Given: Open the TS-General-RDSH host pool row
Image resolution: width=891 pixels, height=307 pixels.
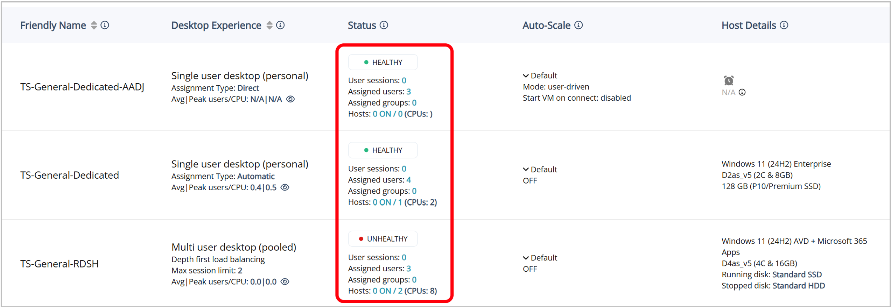Looking at the screenshot, I should pyautogui.click(x=59, y=264).
